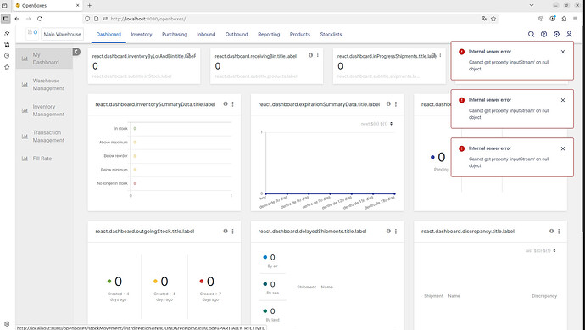The height and width of the screenshot is (330, 585).
Task: Select Transaction Management dashboard
Action: [x=44, y=137]
